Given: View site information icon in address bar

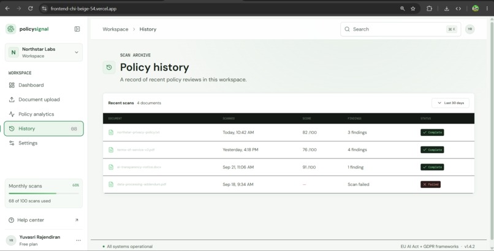Looking at the screenshot, I should 44,9.
